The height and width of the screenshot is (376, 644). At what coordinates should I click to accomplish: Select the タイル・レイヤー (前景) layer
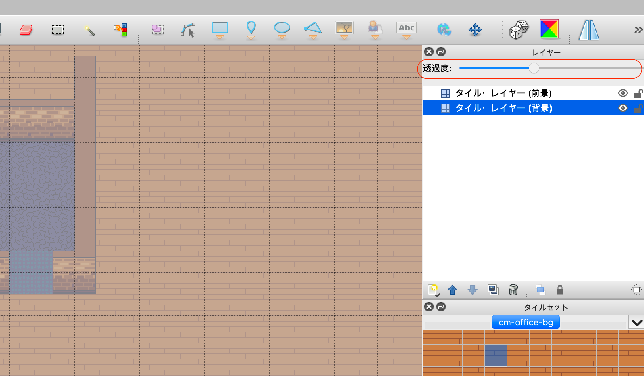[503, 93]
